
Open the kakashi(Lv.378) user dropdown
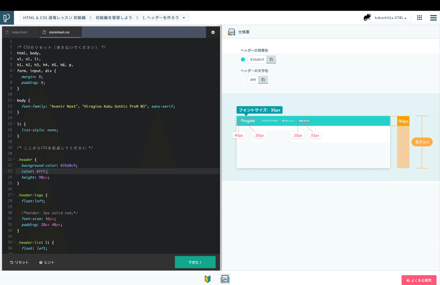(x=390, y=18)
